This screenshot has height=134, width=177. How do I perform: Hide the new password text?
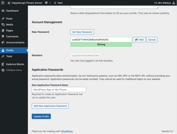tap(139, 40)
